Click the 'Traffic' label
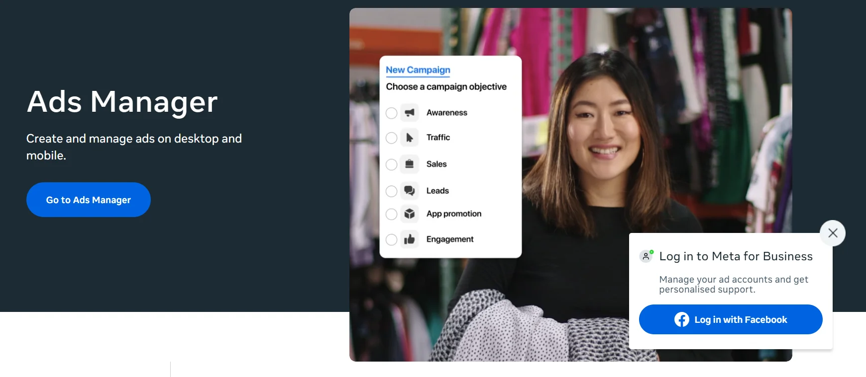Screen dimensions: 866x377 tap(438, 138)
